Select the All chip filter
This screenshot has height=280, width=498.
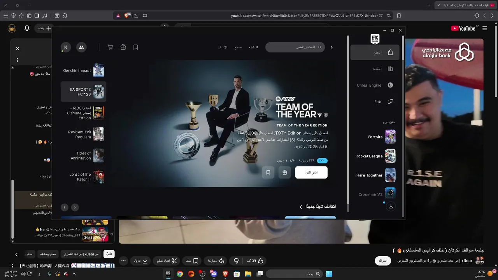tap(109, 254)
